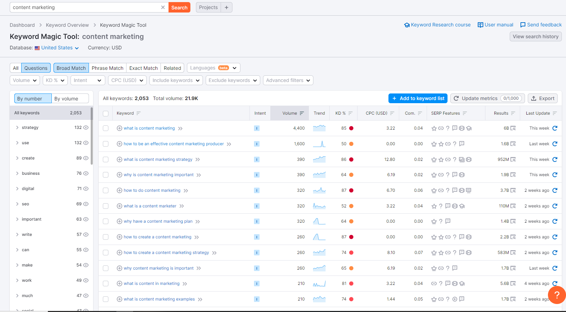The image size is (566, 312).
Task: Toggle eye icon for the seo group
Action: tap(86, 204)
